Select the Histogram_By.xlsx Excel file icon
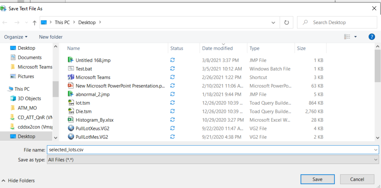 pos(71,119)
